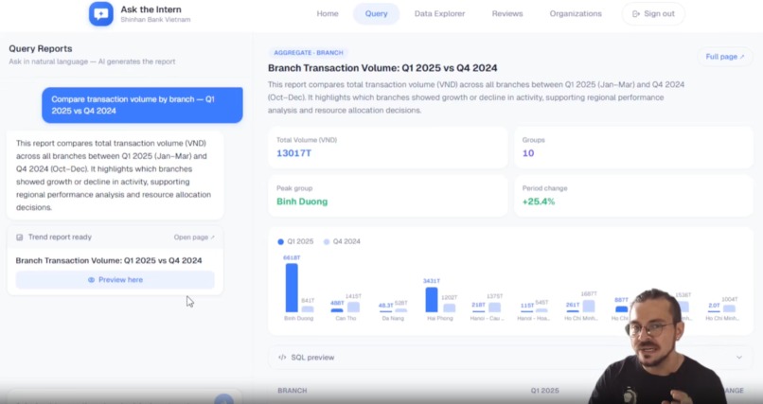Click the 3431T bar label
Screen dimensions: 763x404
[x=431, y=281]
